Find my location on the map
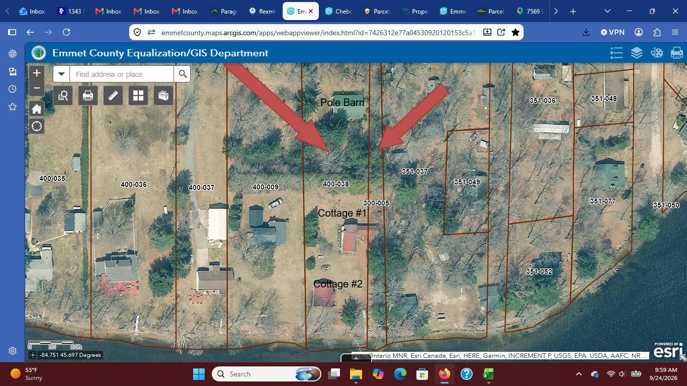This screenshot has width=687, height=386. click(x=37, y=126)
